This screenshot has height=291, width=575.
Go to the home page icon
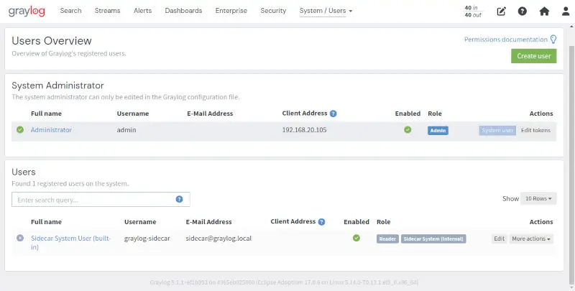coord(544,11)
